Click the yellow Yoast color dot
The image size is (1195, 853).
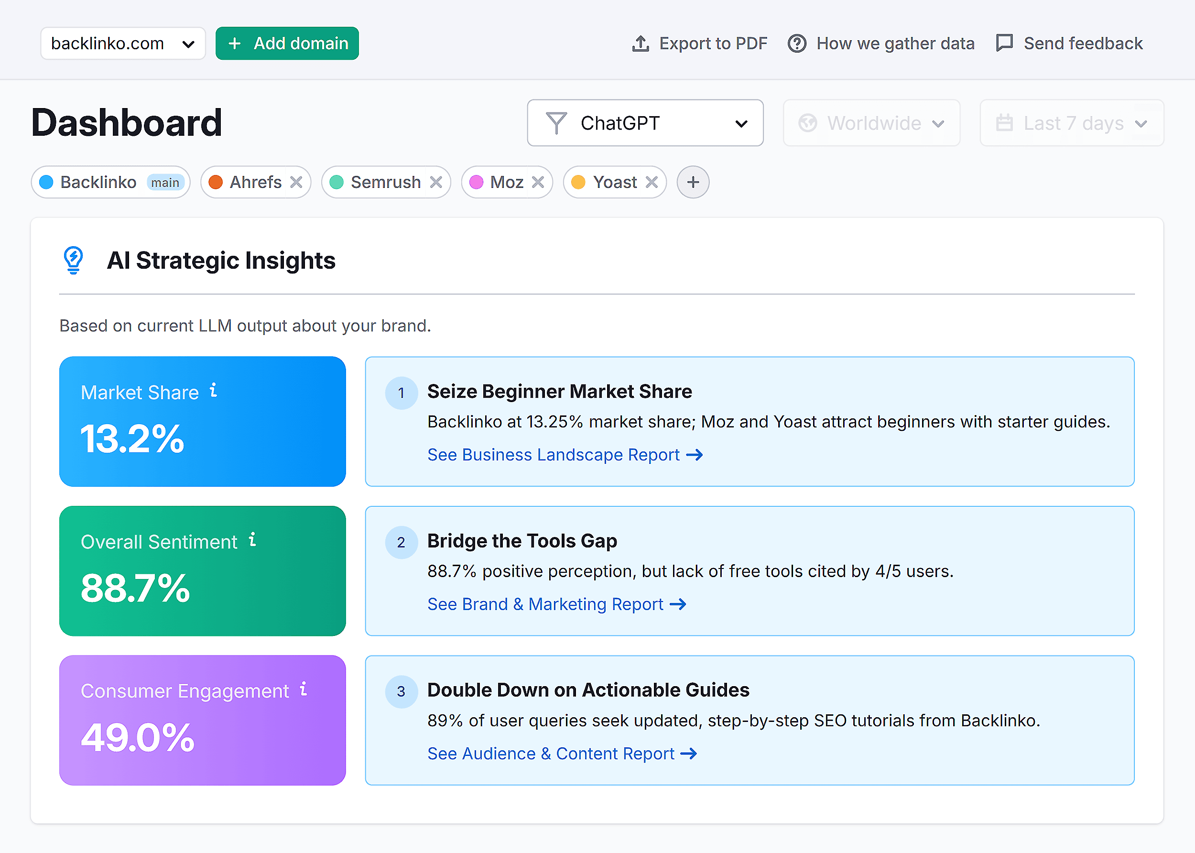tap(578, 182)
